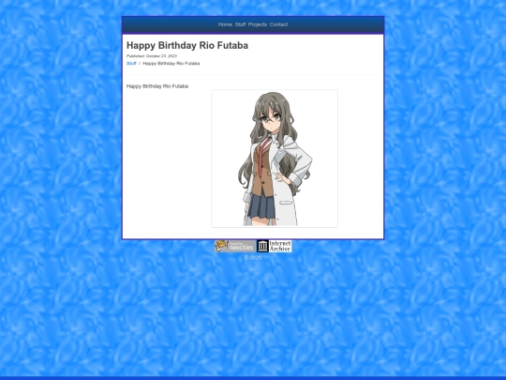Open the Stuff navigation menu item

[x=240, y=24]
